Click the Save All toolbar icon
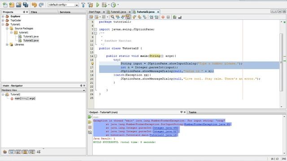Viewport: 287px width, 161px height. [x=26, y=5]
